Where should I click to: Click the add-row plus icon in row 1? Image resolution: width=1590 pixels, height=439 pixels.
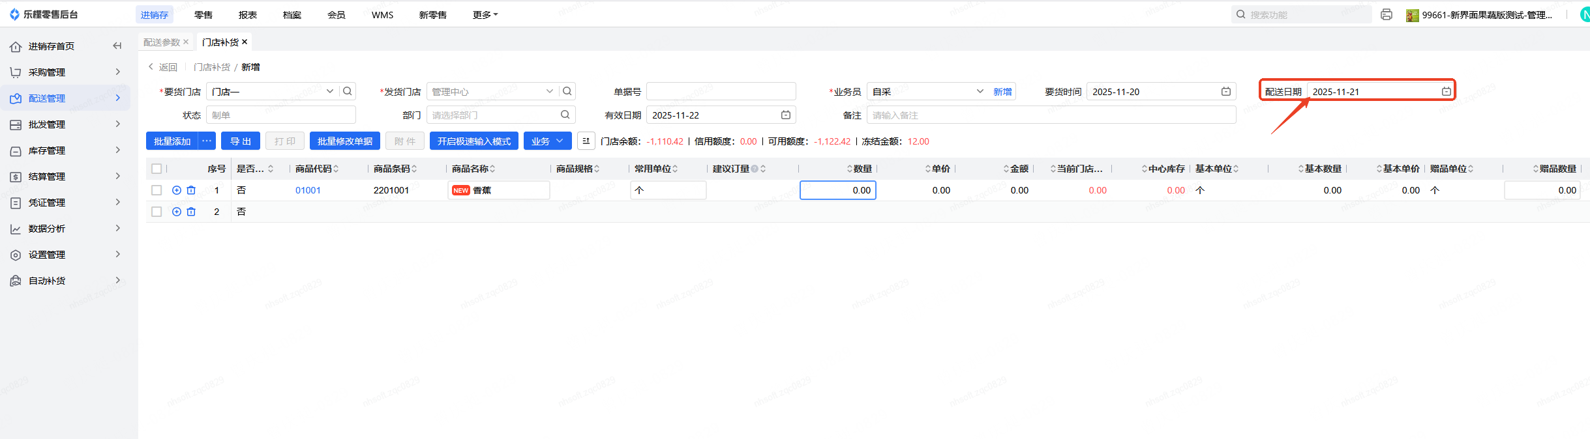pyautogui.click(x=177, y=190)
